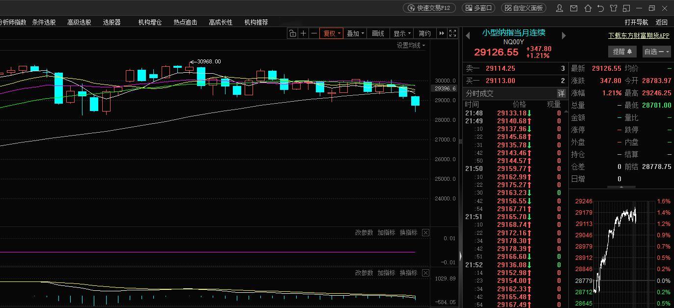Open the 机构推荐 menu item
Image resolution: width=674 pixels, height=308 pixels.
256,22
